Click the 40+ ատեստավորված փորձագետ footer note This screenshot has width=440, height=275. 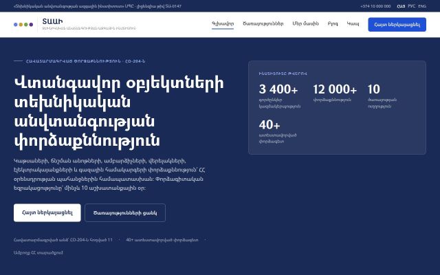click(x=162, y=240)
